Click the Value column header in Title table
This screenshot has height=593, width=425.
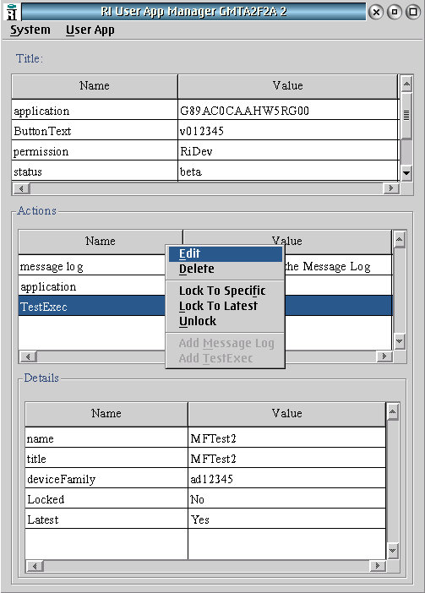point(288,86)
